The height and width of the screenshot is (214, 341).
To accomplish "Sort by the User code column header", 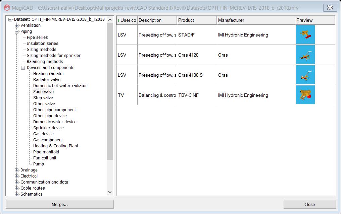I will click(127, 20).
